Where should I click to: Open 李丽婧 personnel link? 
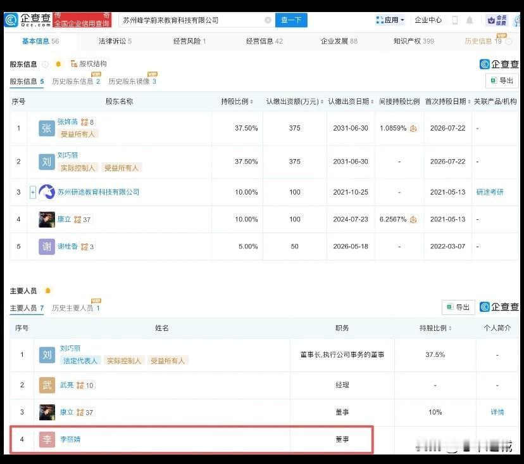pyautogui.click(x=70, y=439)
